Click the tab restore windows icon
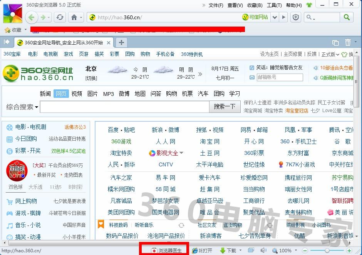Viewport: 362px width, 255px height. coord(335,43)
